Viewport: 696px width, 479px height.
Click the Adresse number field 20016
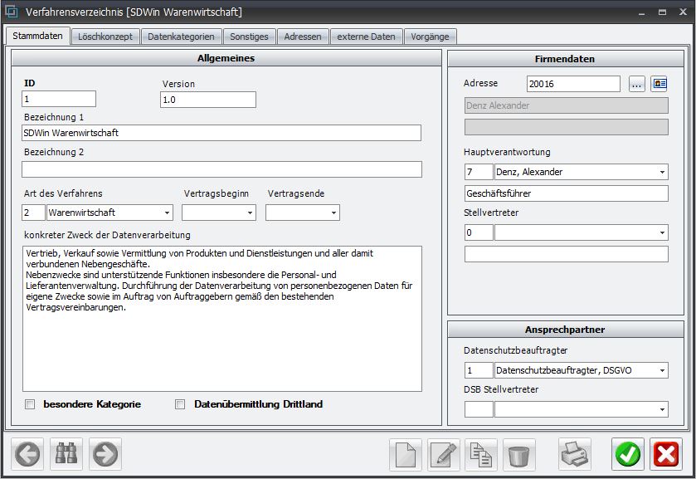pos(573,84)
